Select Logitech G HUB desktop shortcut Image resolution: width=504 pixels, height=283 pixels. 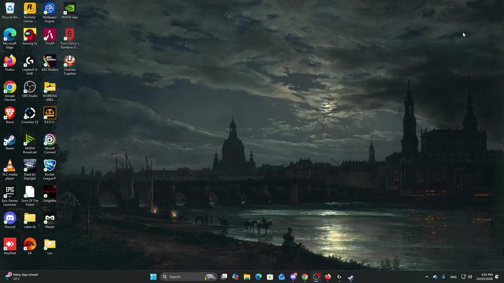click(30, 65)
